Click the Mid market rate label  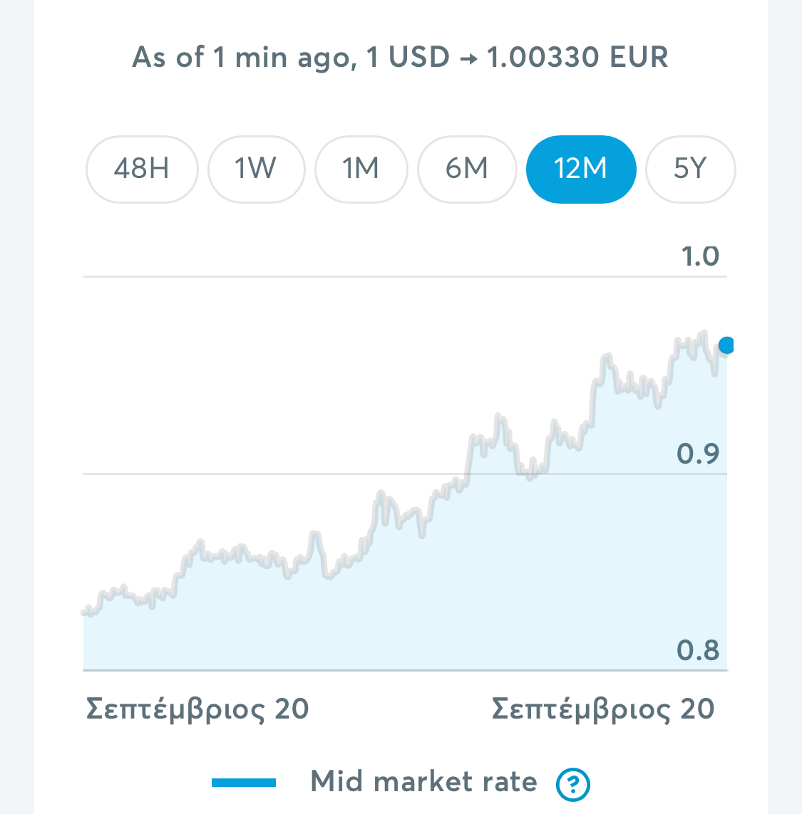coord(423,781)
